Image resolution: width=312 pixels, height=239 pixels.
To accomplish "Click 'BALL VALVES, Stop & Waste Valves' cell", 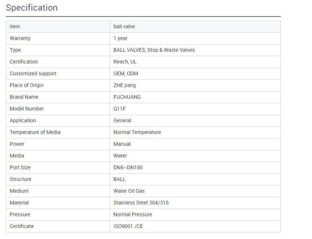I will point(154,50).
